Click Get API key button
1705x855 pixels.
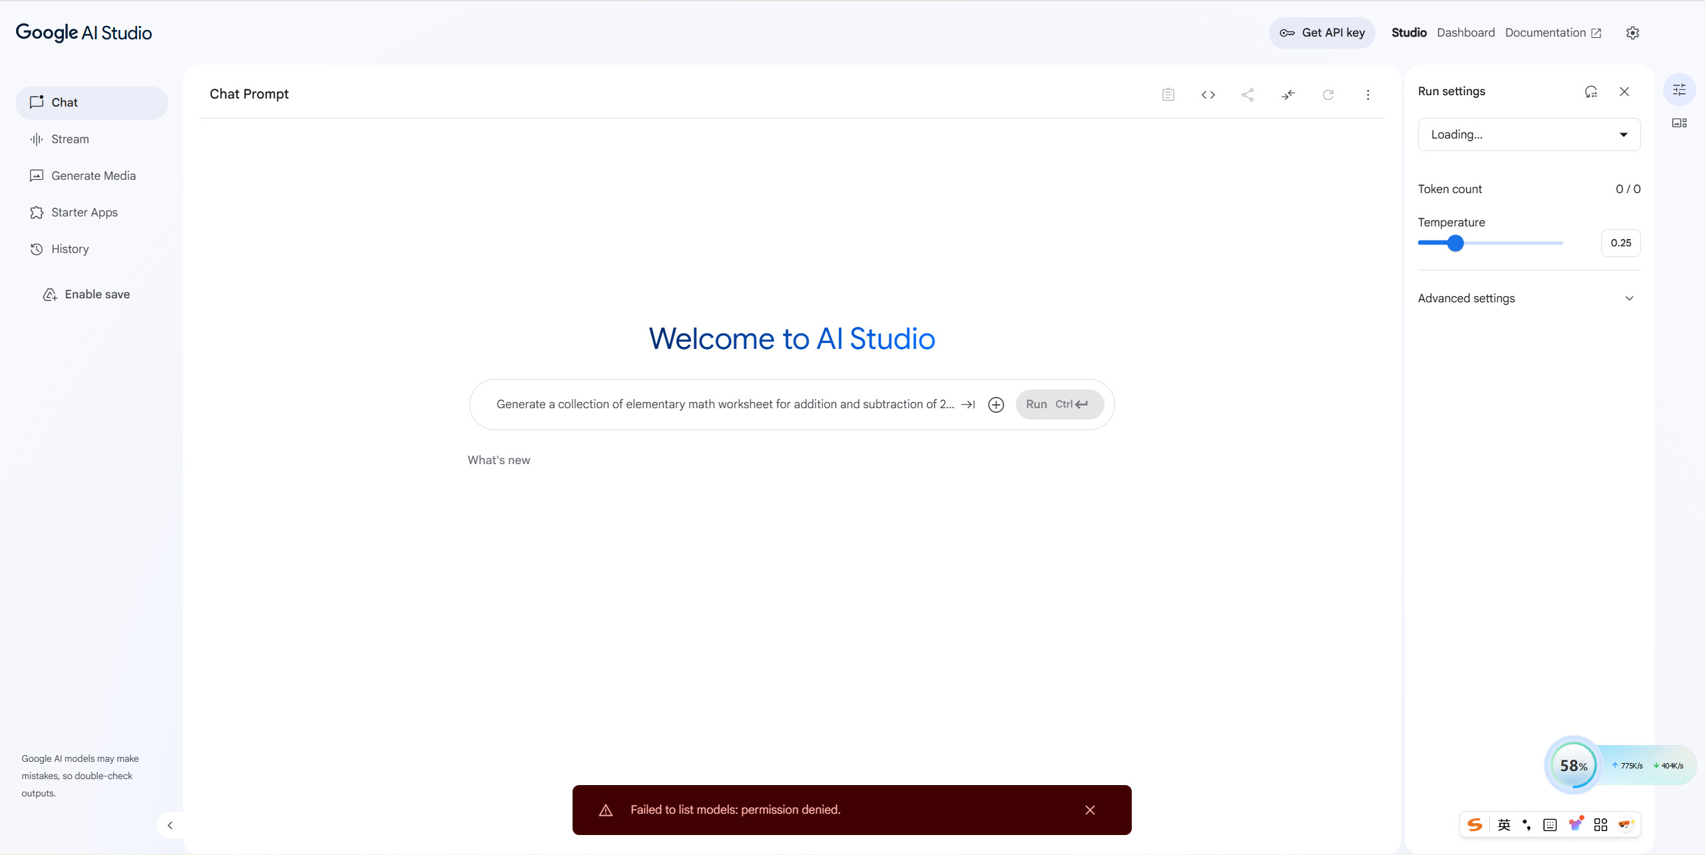click(x=1322, y=33)
